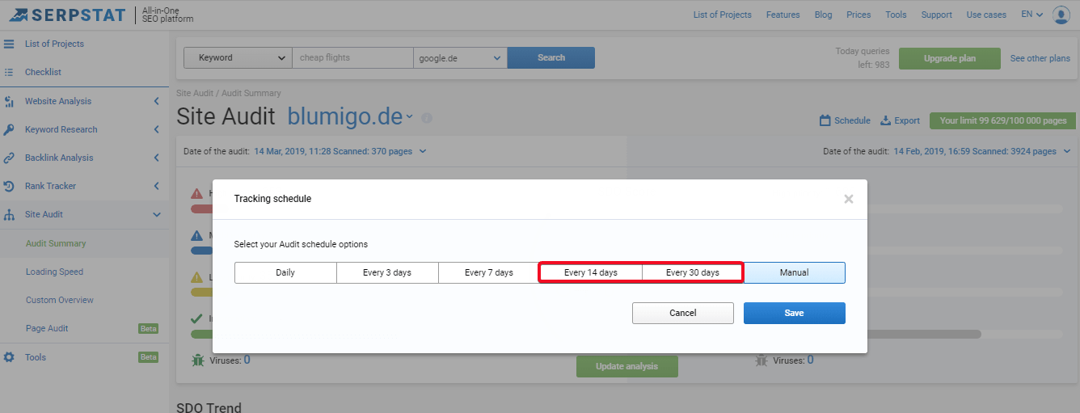The width and height of the screenshot is (1080, 413).
Task: Click the Checklist icon in sidebar
Action: pos(9,72)
